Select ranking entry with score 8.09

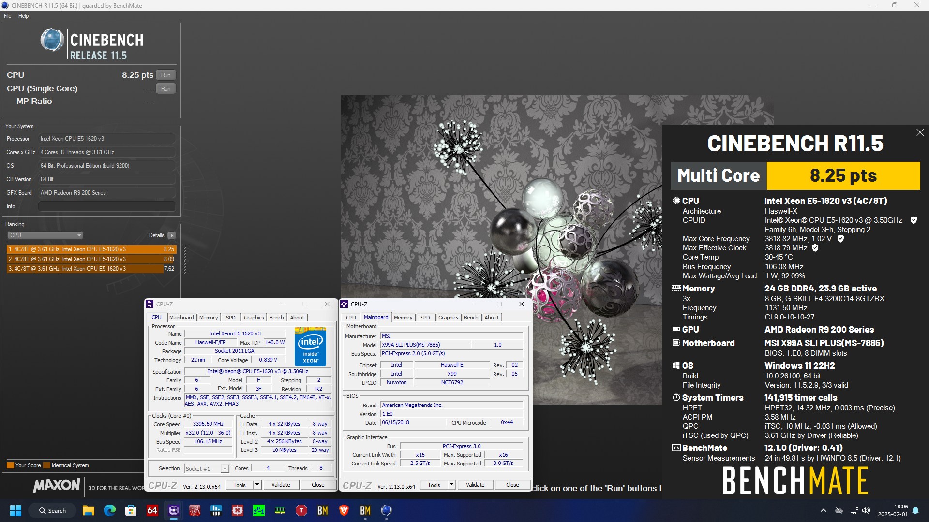(x=91, y=259)
